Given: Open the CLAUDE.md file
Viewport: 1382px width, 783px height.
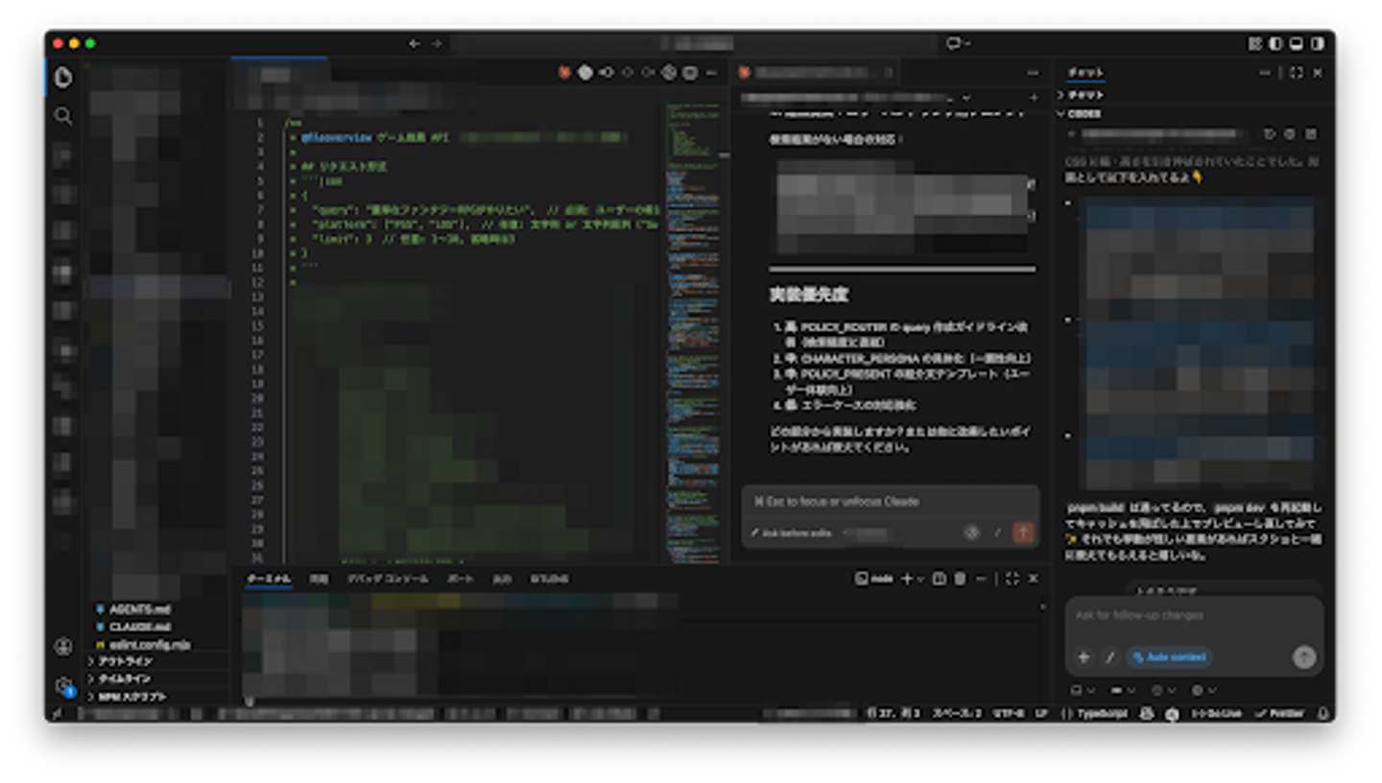Looking at the screenshot, I should coord(138,627).
